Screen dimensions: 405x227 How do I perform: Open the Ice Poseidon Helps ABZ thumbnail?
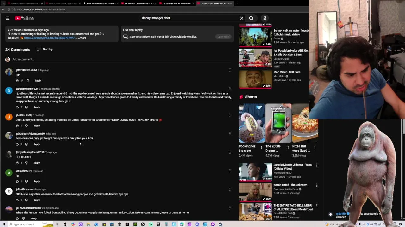[x=255, y=58]
